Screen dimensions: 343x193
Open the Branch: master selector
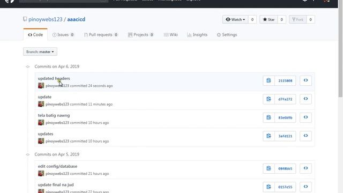pos(40,51)
